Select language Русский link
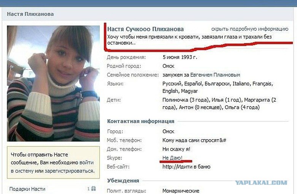Image resolution: width=297 pixels, height=194 pixels. pos(172,84)
